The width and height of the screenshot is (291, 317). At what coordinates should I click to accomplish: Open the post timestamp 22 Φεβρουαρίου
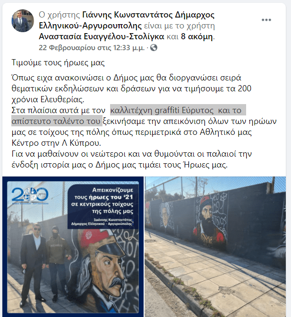tap(92, 48)
